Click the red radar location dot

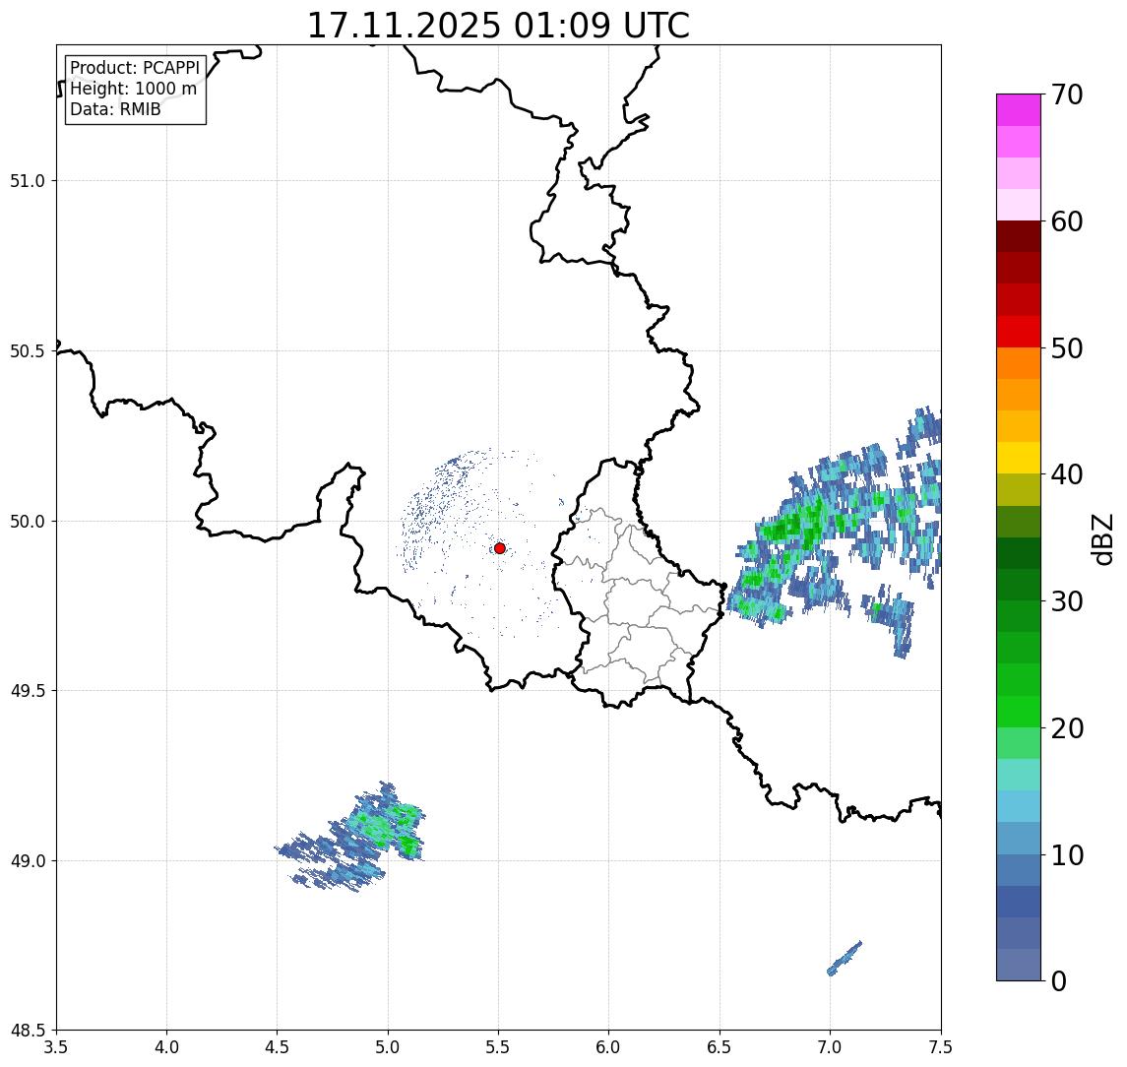500,548
